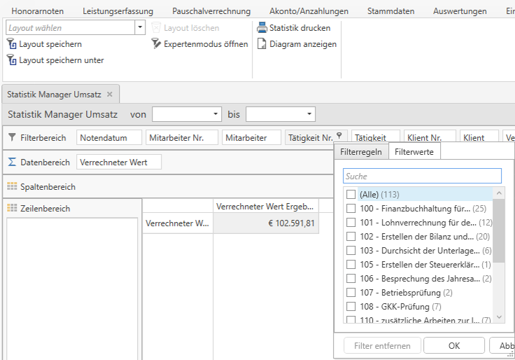
Task: Close the Statistik Manager Umsatz tab
Action: tap(110, 94)
